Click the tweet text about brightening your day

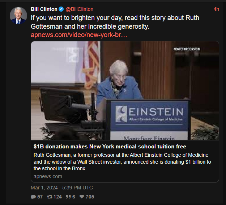coord(115,22)
